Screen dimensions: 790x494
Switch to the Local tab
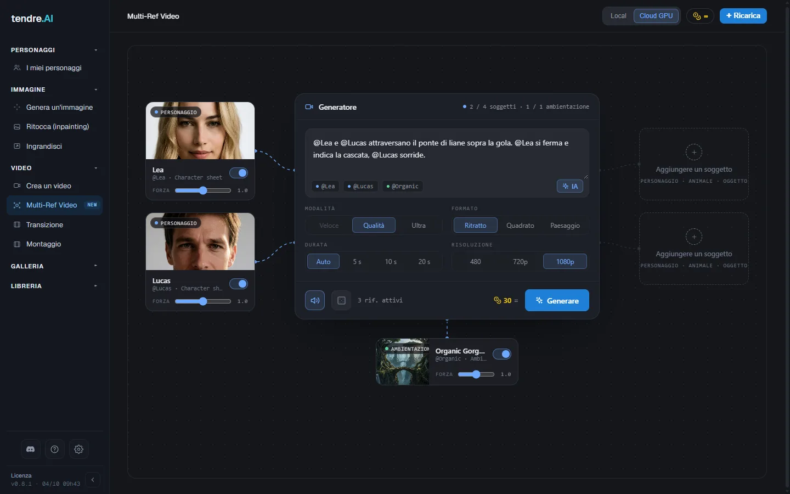click(x=618, y=16)
